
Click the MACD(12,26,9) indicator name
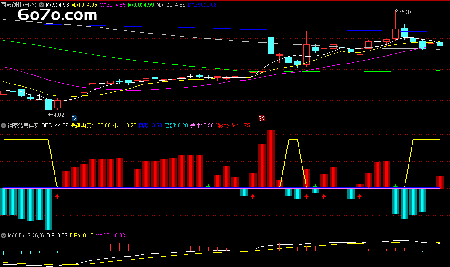pos(26,236)
